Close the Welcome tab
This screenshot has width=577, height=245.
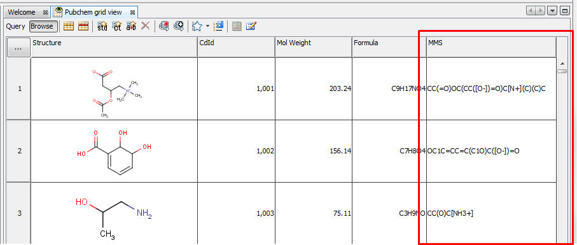[45, 13]
